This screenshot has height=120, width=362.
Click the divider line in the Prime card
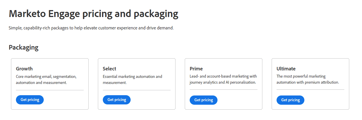click(224, 89)
